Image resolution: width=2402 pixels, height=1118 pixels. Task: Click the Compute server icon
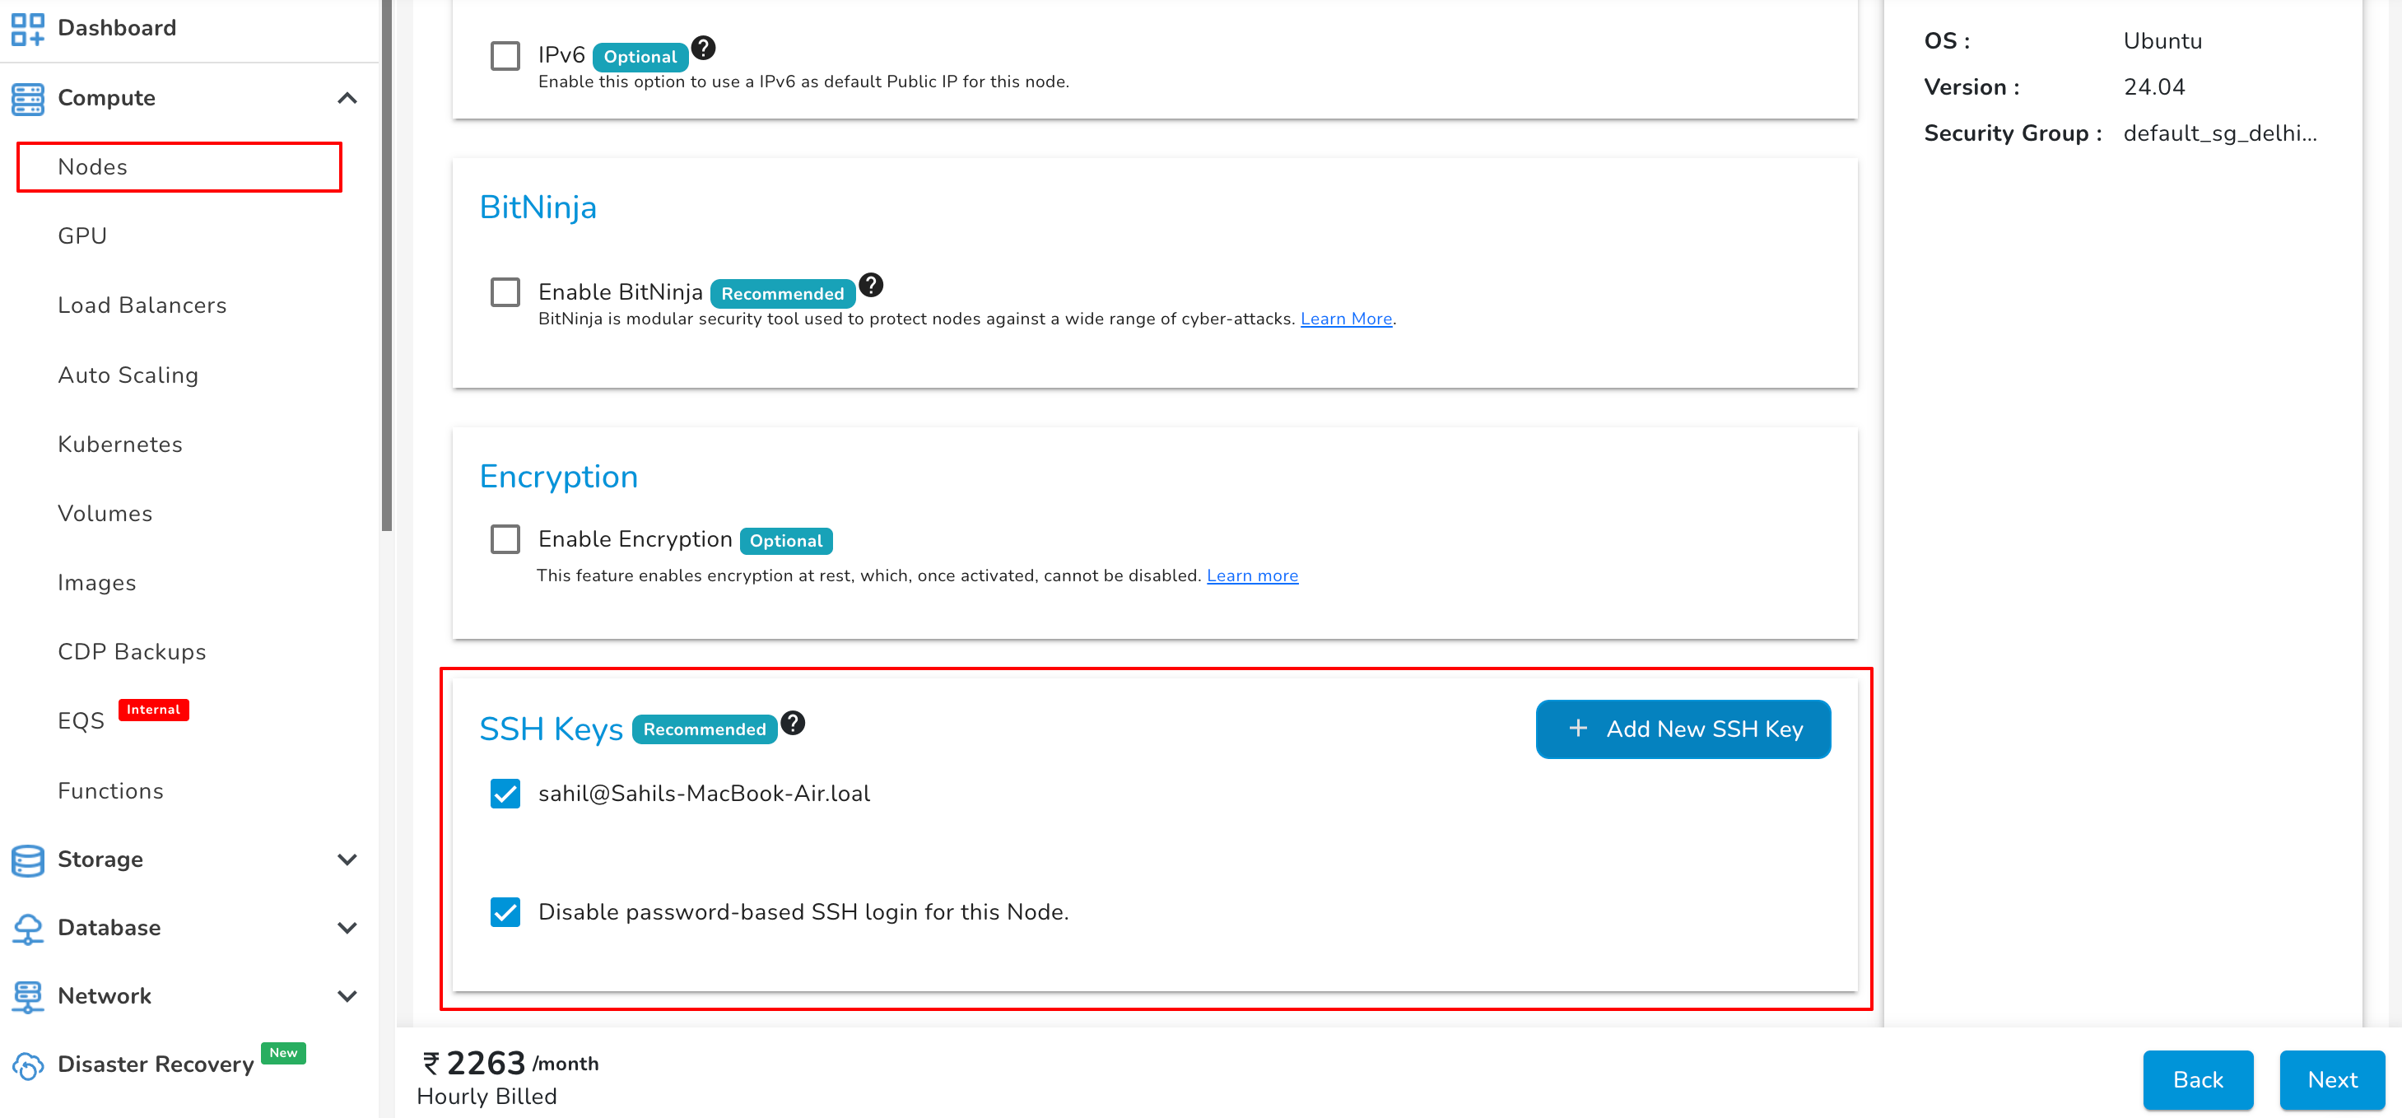pyautogui.click(x=27, y=98)
